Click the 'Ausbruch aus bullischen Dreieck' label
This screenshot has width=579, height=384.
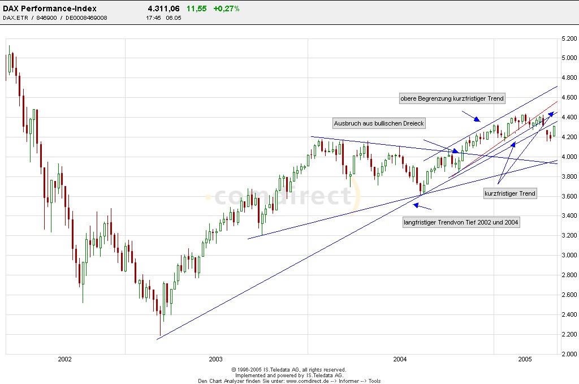379,123
